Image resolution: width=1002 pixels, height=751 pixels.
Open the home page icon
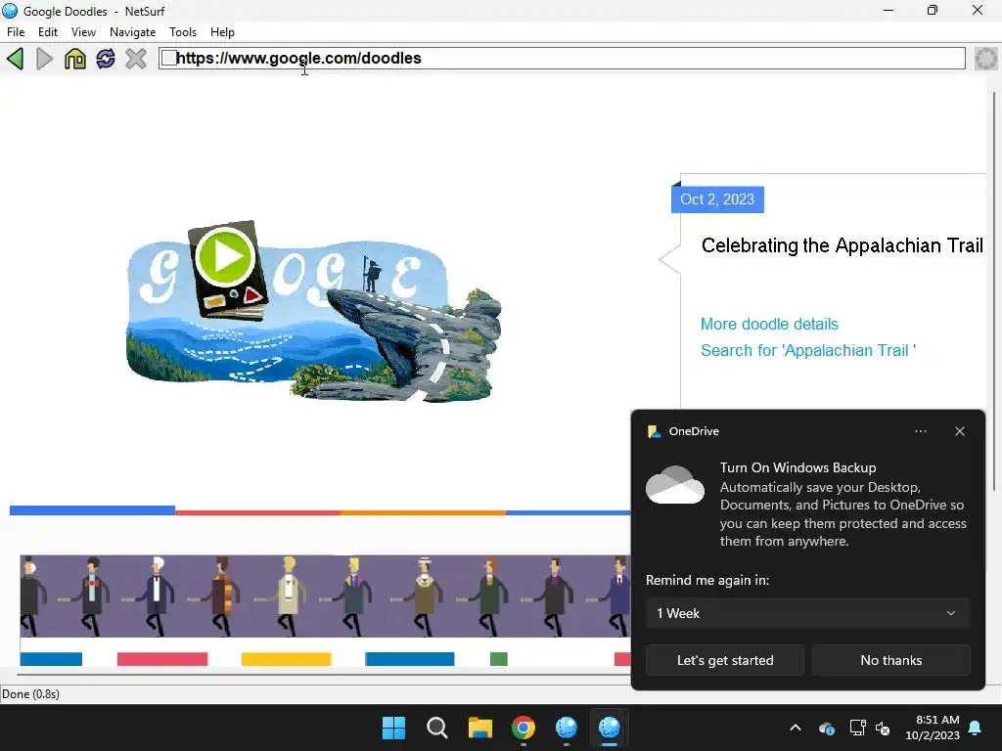point(74,59)
